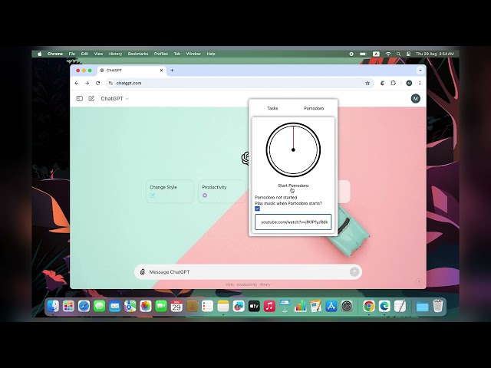The image size is (491, 368).
Task: Open the Edit menu
Action: (84, 54)
